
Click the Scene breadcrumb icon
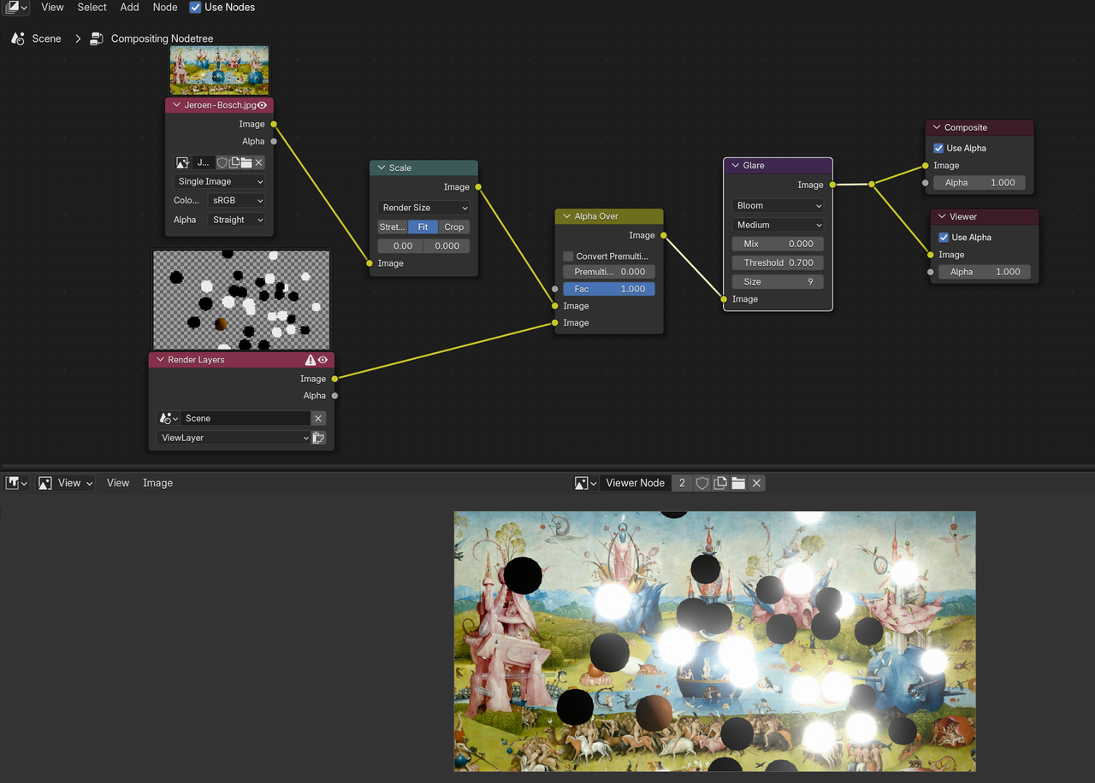click(x=18, y=38)
